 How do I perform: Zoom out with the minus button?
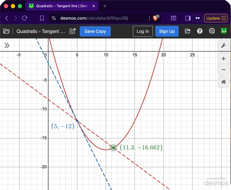tap(223, 70)
